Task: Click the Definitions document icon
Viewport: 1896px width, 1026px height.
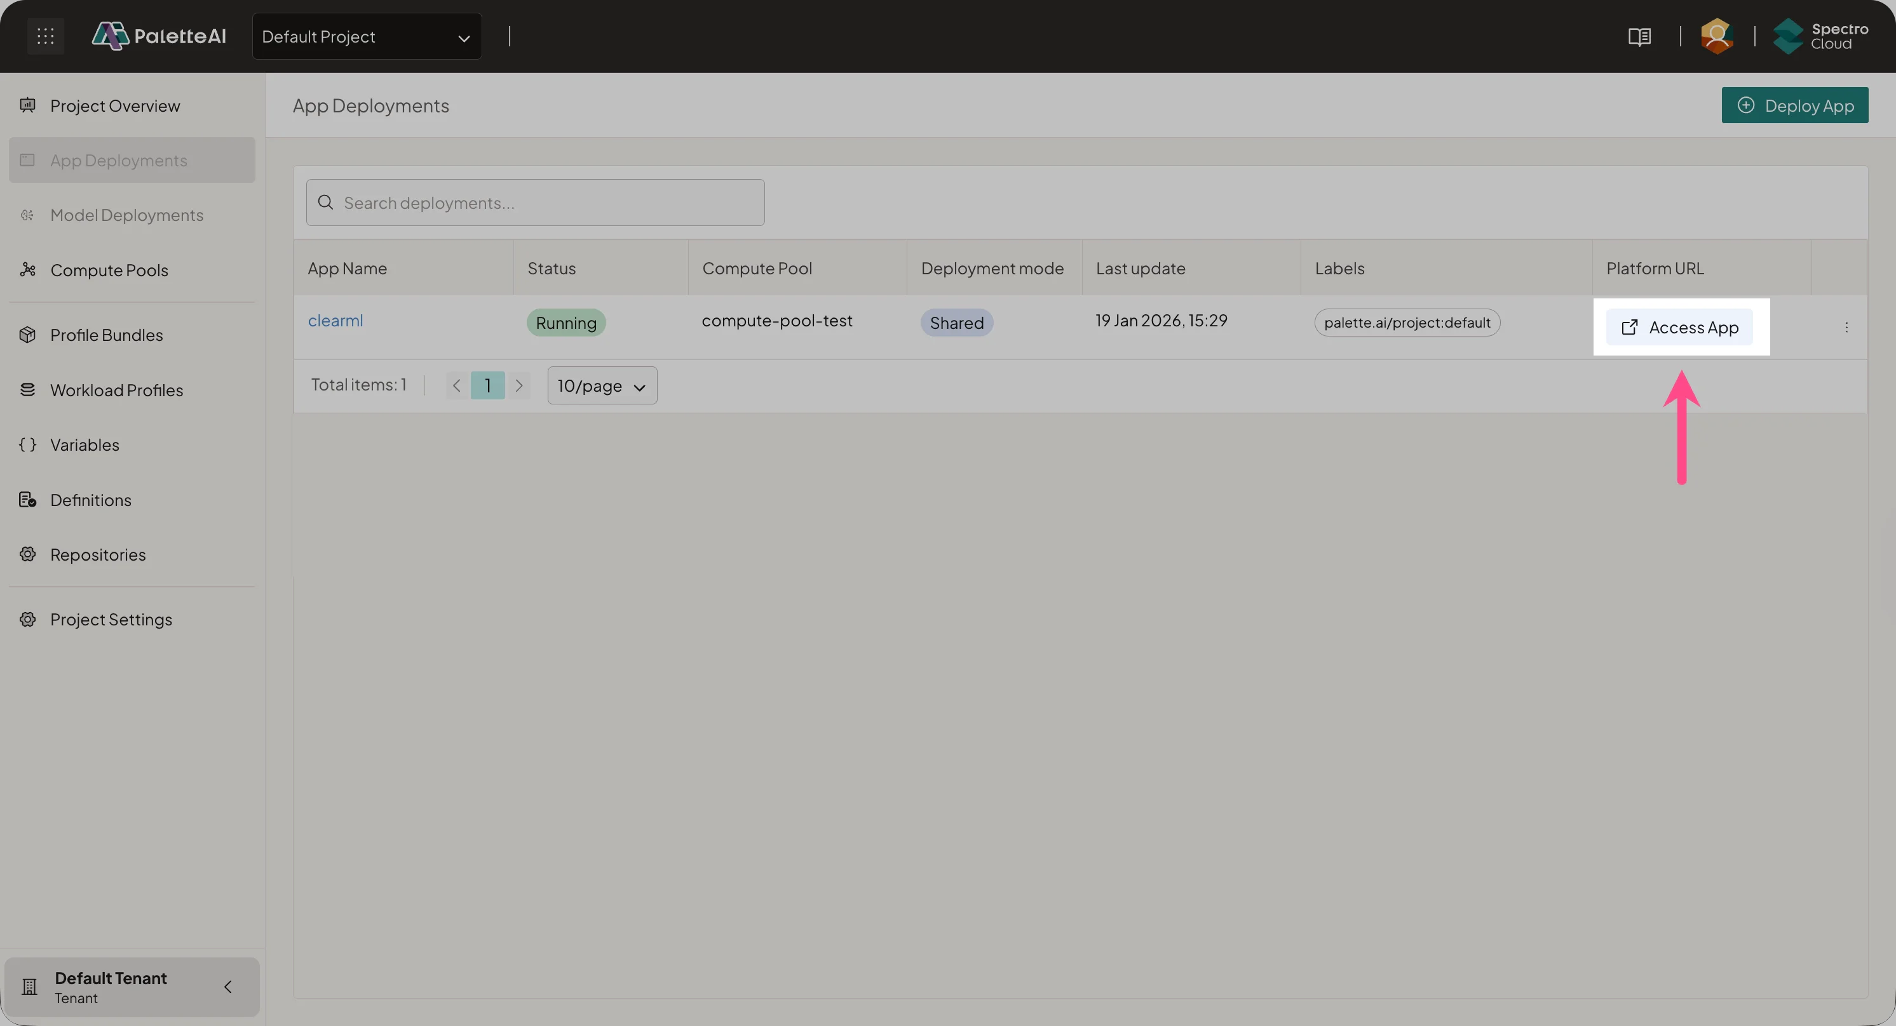Action: 28,500
